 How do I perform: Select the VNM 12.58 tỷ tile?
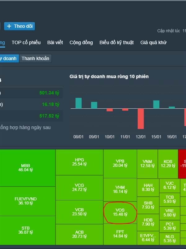[148, 164]
